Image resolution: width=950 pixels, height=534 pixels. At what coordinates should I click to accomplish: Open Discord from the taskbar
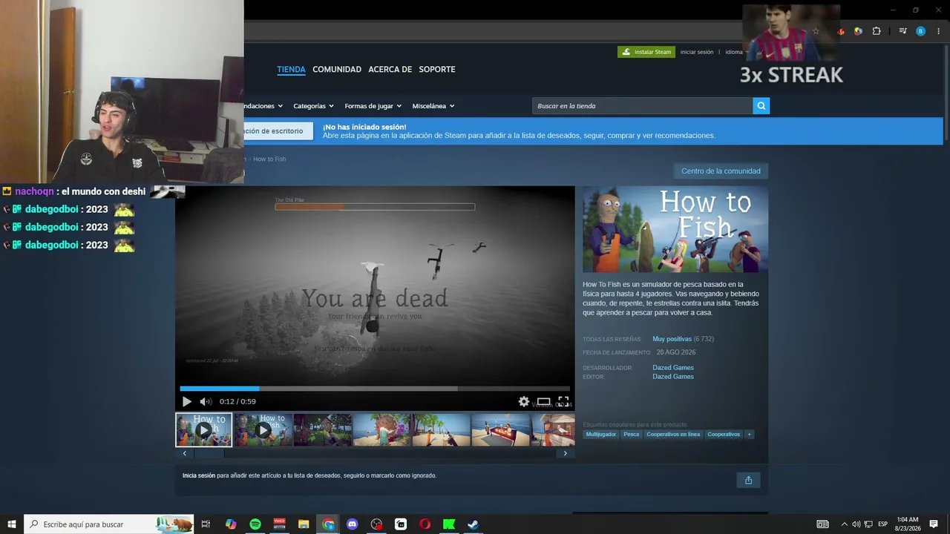(353, 524)
